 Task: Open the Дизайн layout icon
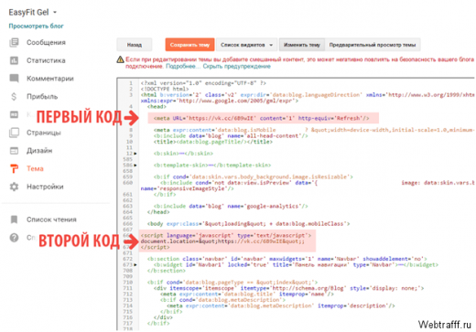coord(14,151)
